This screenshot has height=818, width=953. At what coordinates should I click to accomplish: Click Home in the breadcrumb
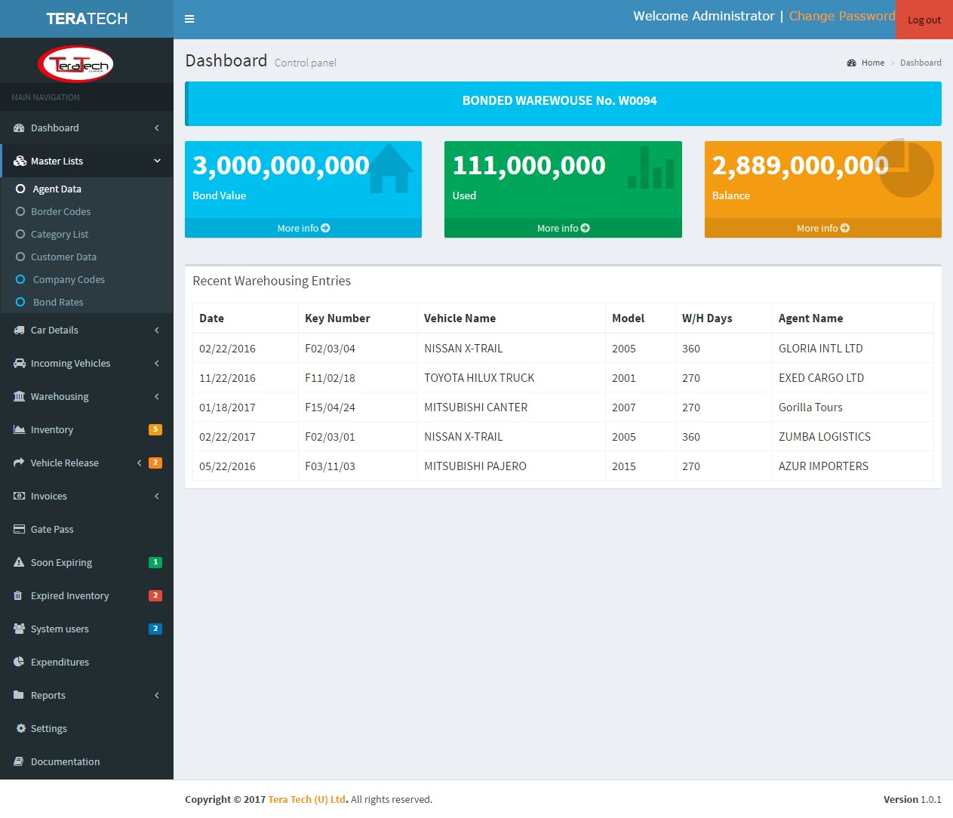[873, 63]
